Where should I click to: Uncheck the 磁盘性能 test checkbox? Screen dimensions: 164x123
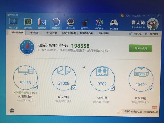click(151, 89)
